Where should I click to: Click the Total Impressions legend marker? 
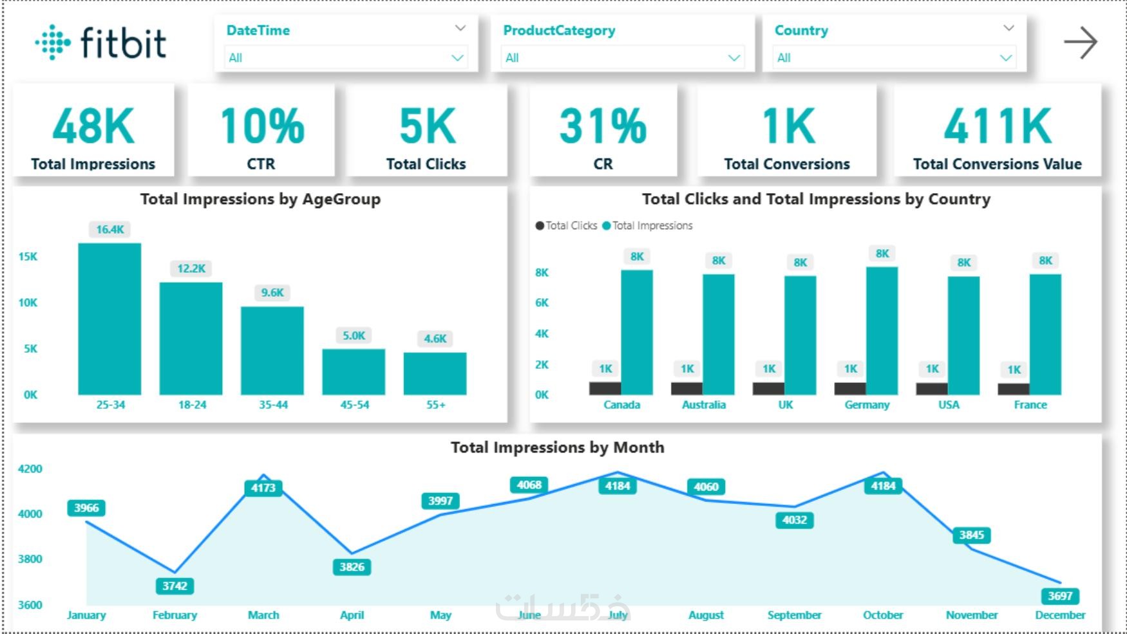tap(606, 226)
